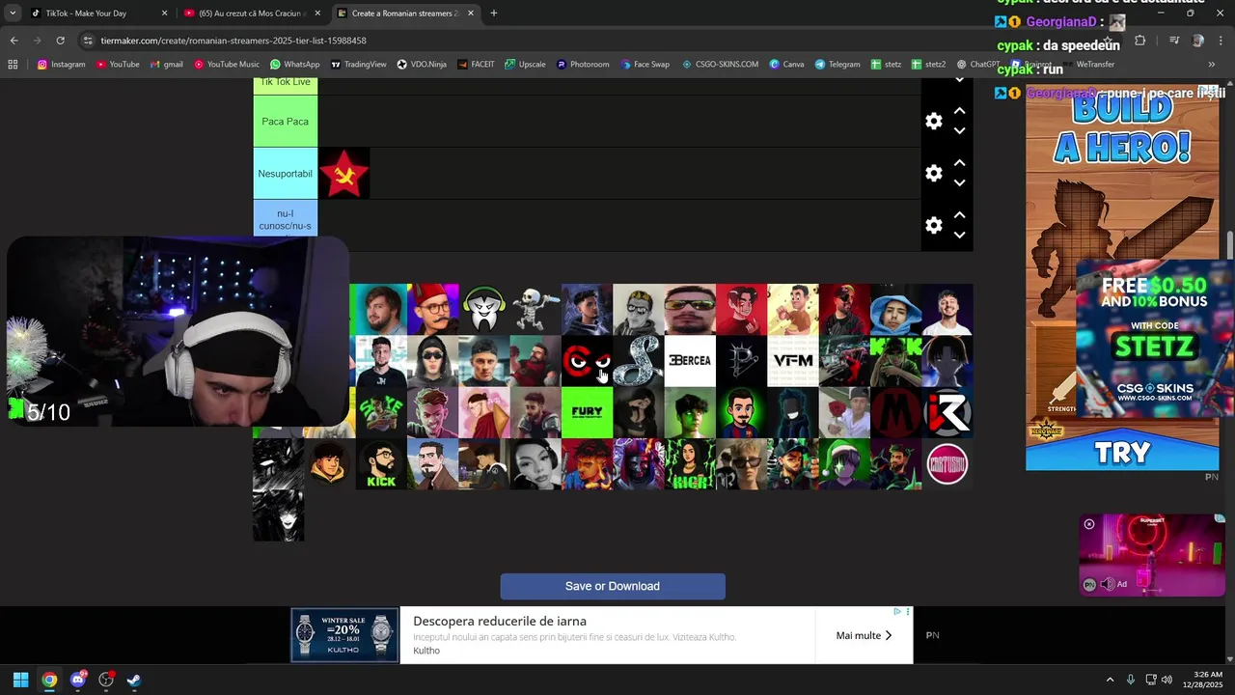Select the red star hammer-sickle tile
1235x695 pixels.
[x=343, y=174]
